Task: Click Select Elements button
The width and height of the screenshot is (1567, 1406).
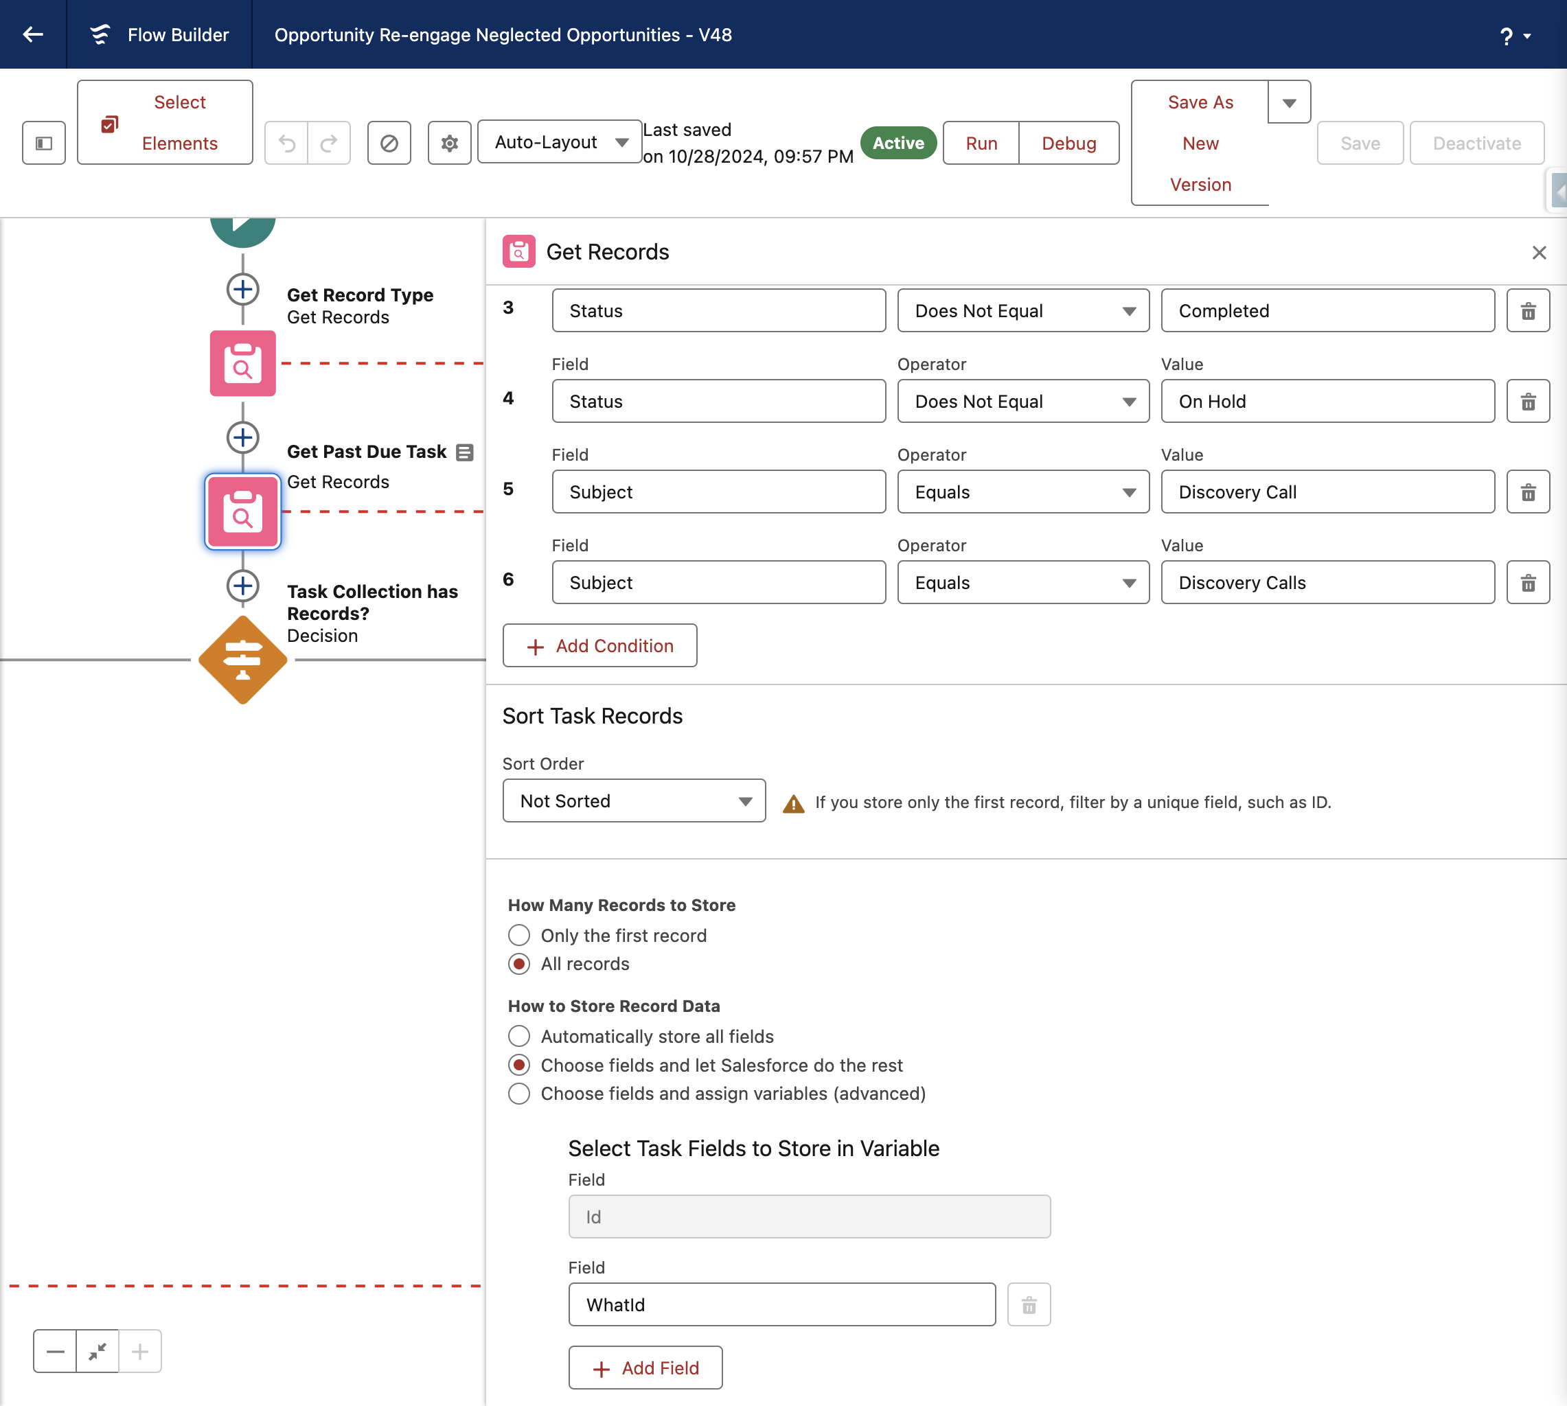Action: coord(165,122)
